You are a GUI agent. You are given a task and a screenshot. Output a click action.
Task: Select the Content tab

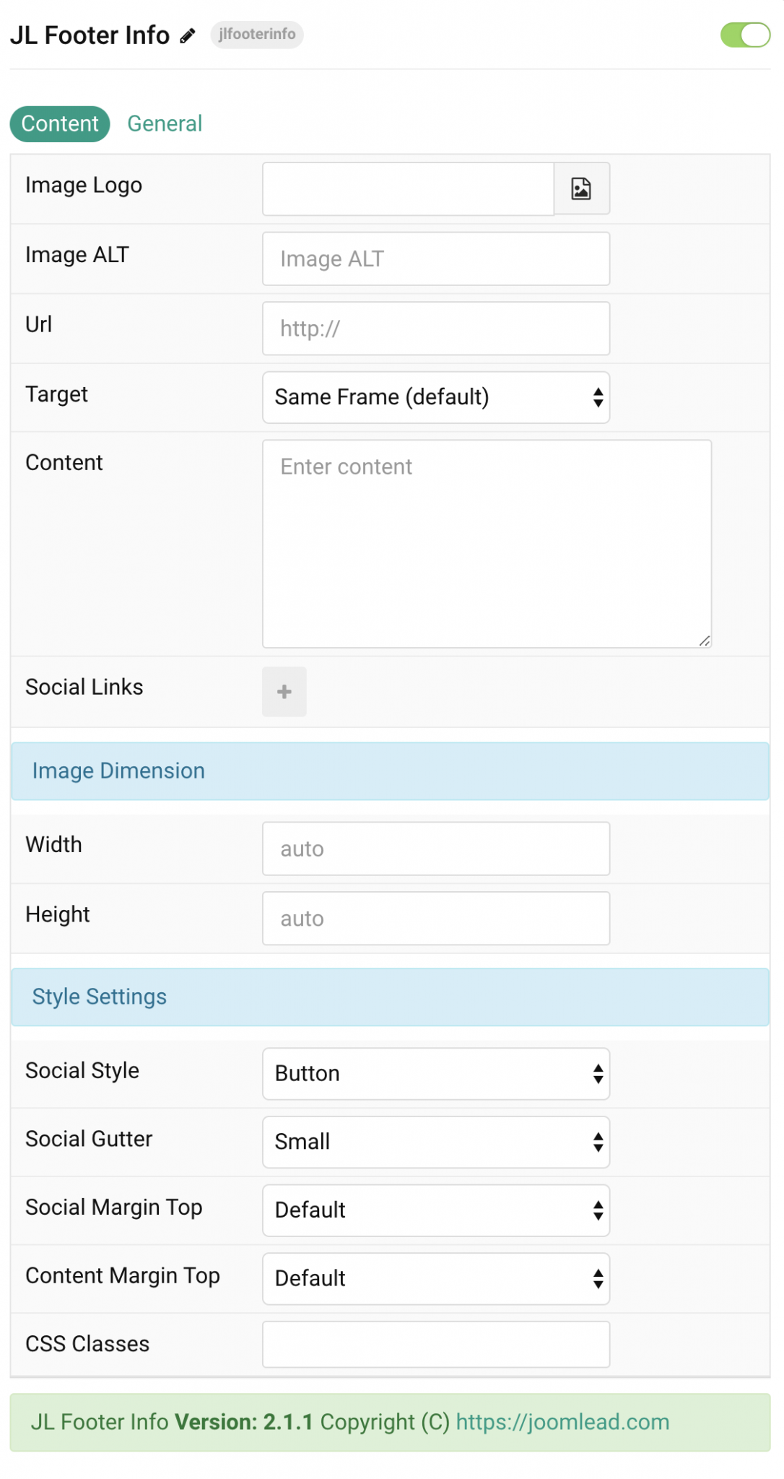[x=59, y=123]
